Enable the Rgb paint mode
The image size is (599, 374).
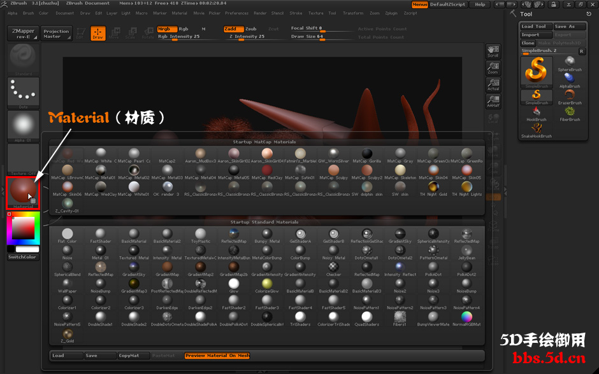coord(184,29)
